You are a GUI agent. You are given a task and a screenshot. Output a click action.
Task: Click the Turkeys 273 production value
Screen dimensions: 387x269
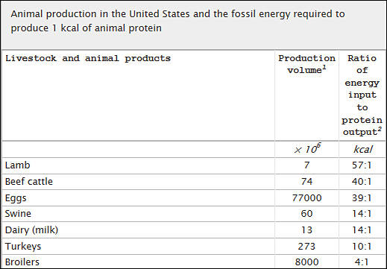coord(306,247)
